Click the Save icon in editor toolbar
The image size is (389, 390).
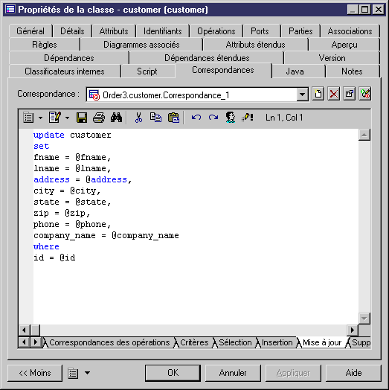tap(82, 118)
